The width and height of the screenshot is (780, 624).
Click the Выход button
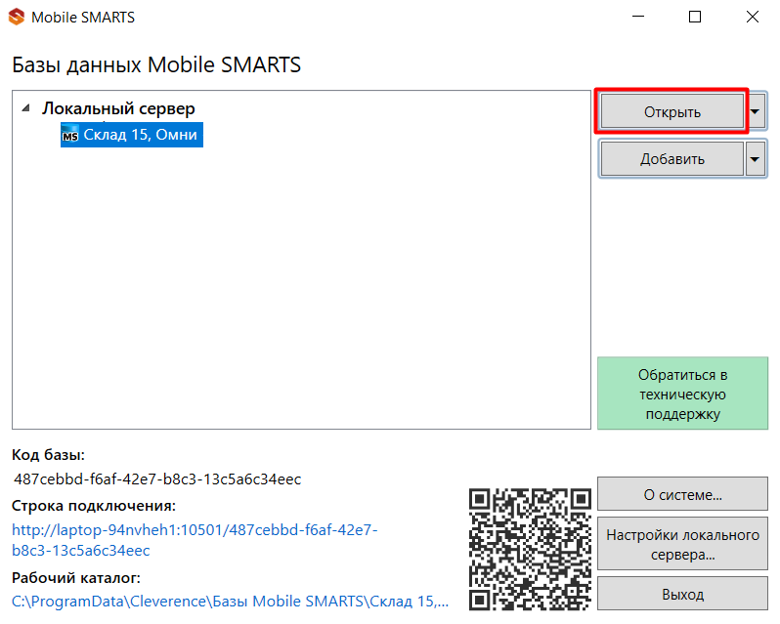coord(682,594)
